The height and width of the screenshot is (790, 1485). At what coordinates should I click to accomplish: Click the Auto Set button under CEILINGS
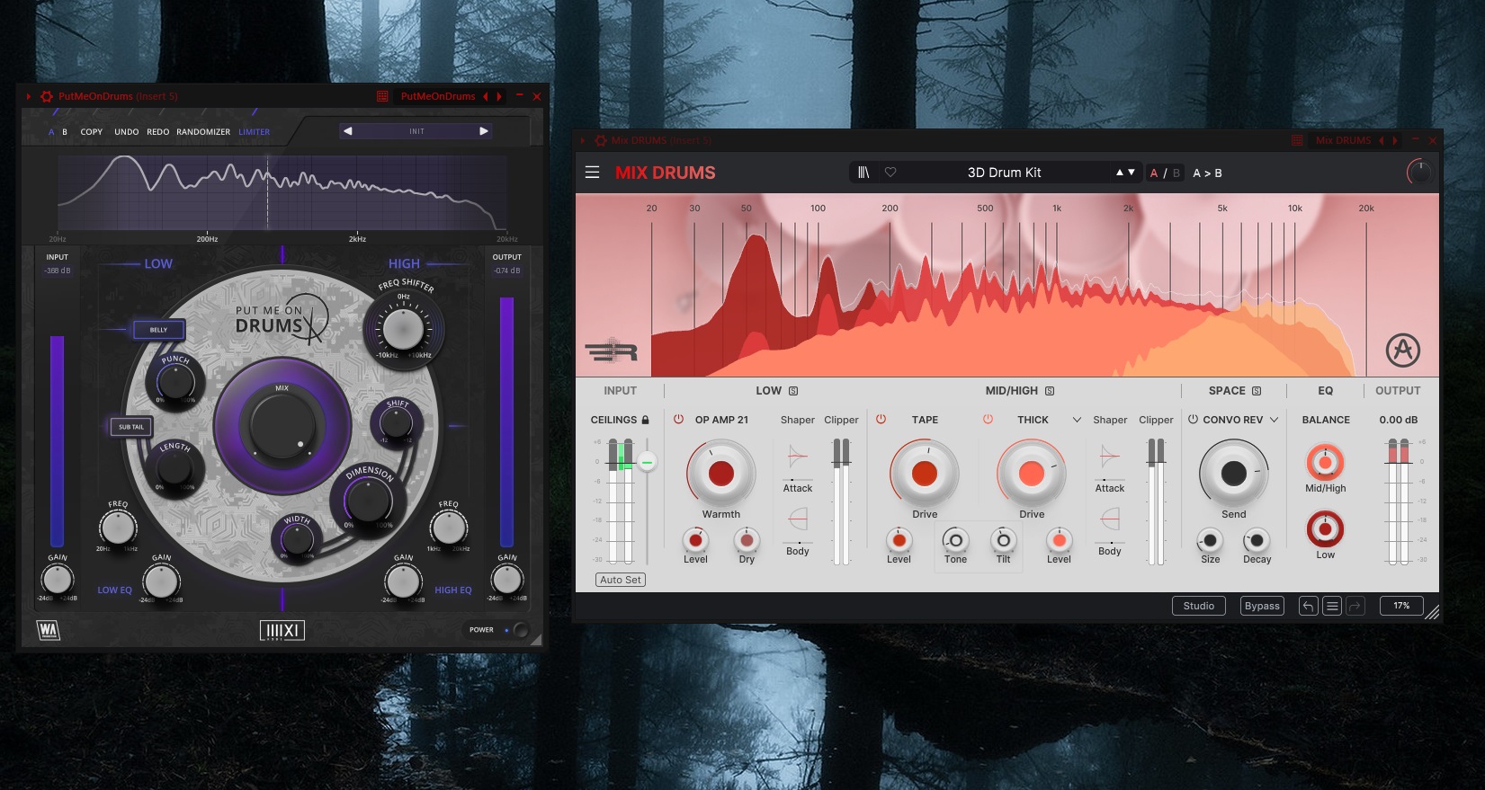coord(621,580)
